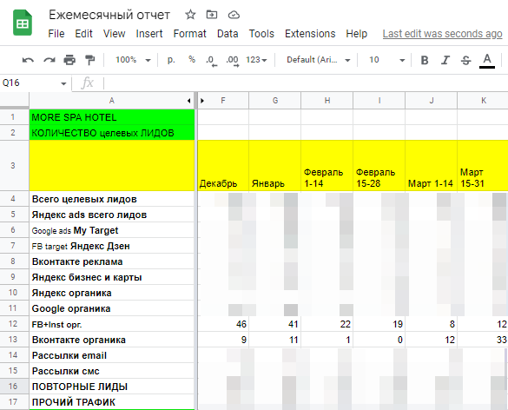Select the Декабрь header cell
Image resolution: width=508 pixels, height=410 pixels.
click(x=223, y=166)
